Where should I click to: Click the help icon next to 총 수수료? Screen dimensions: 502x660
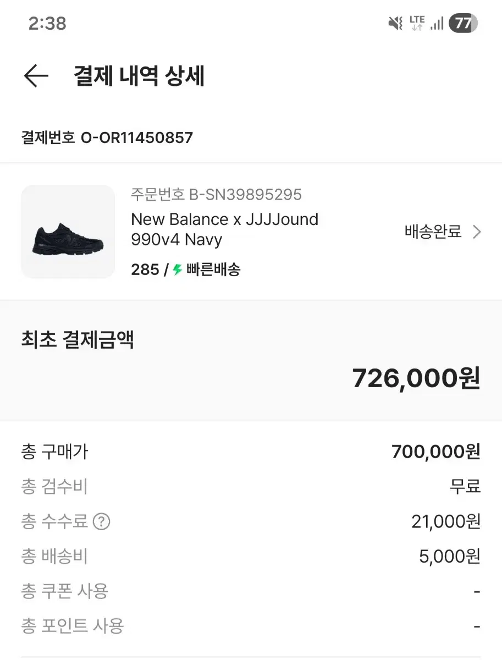click(x=101, y=521)
